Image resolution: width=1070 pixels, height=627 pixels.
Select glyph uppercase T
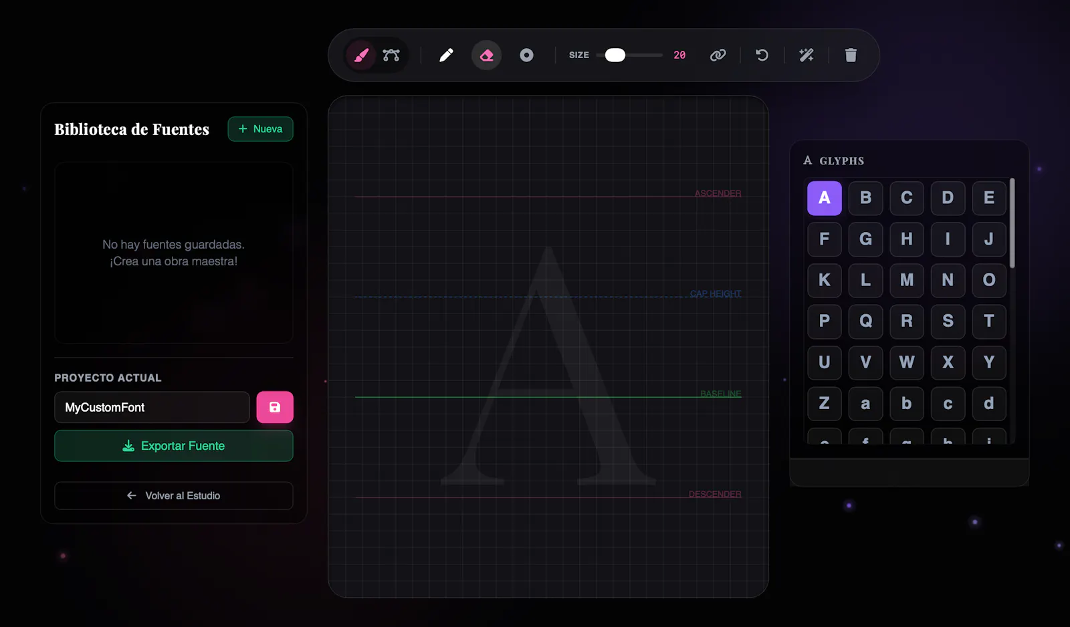click(989, 322)
